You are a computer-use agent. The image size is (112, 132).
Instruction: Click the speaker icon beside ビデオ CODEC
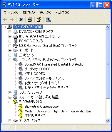[21, 74]
